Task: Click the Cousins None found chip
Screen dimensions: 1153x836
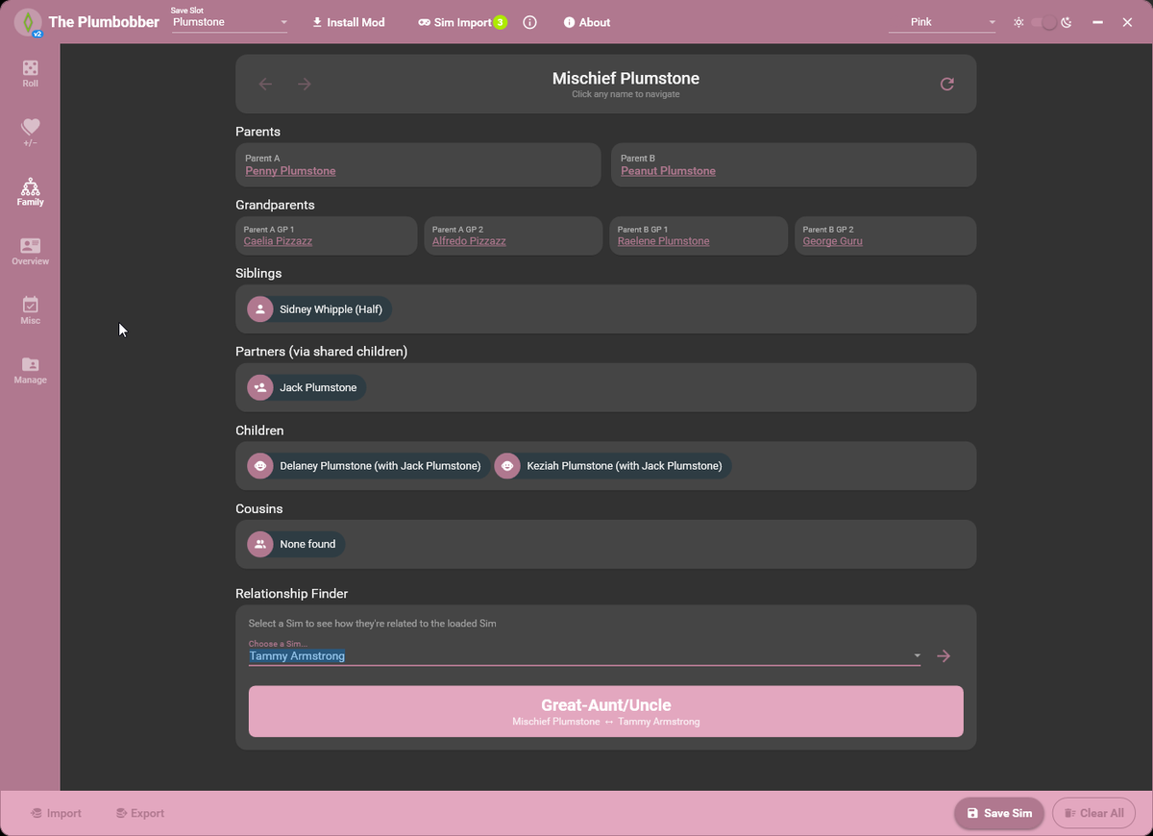Action: 296,544
